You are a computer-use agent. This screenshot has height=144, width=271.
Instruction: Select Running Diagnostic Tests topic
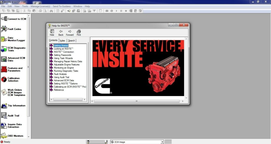[66, 71]
